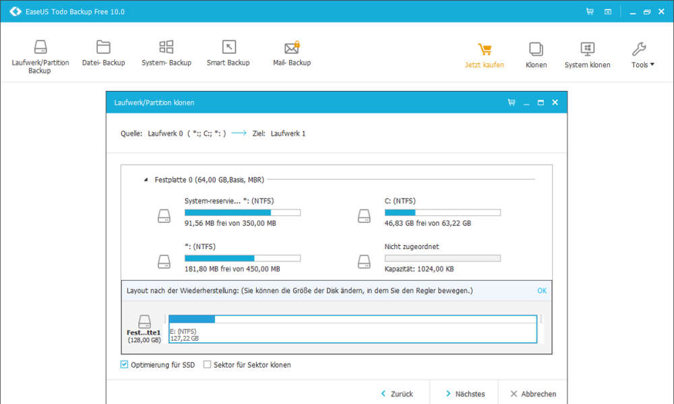This screenshot has height=404, width=674.
Task: Go back with Zurück button
Action: tap(397, 394)
